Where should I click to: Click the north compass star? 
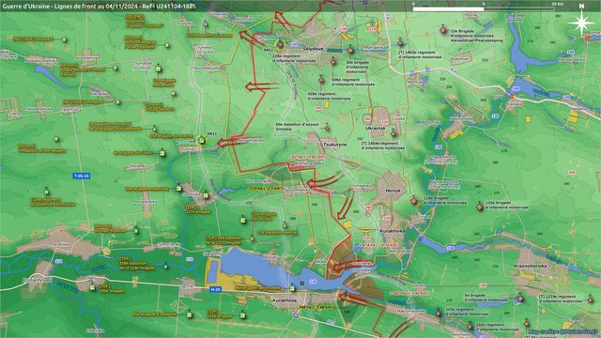pos(581,23)
